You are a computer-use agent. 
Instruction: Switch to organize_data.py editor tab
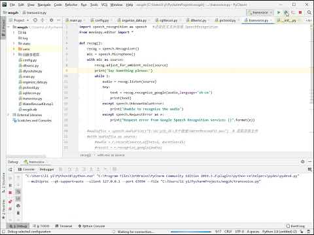coord(134,20)
